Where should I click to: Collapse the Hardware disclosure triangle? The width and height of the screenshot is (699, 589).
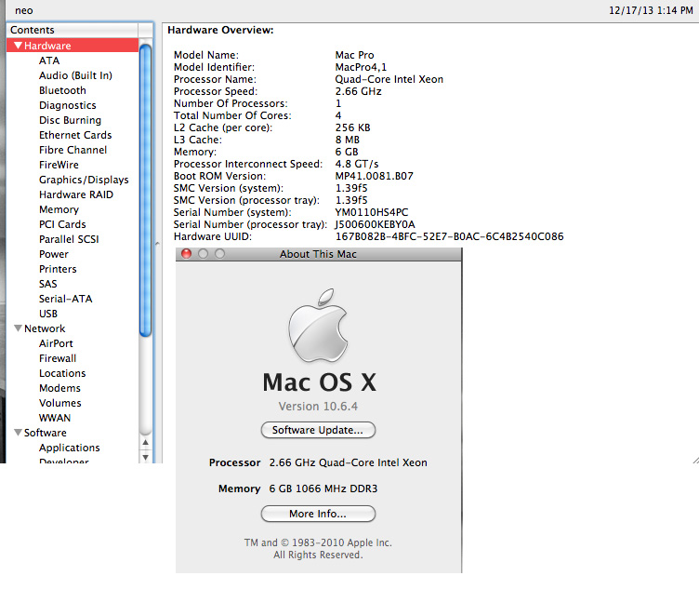click(18, 46)
